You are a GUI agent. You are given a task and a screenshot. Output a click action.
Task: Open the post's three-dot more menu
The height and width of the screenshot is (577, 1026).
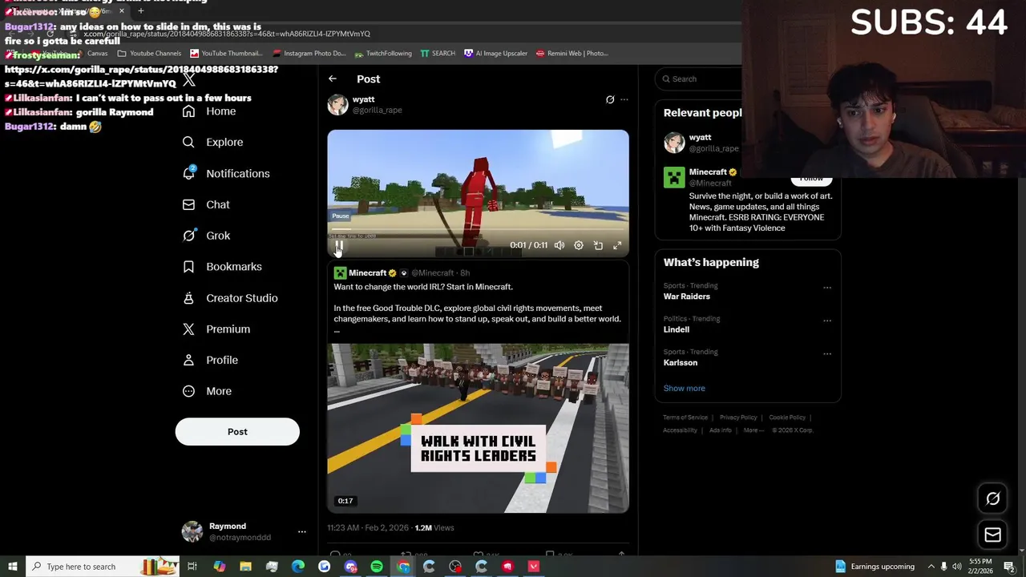pos(624,100)
